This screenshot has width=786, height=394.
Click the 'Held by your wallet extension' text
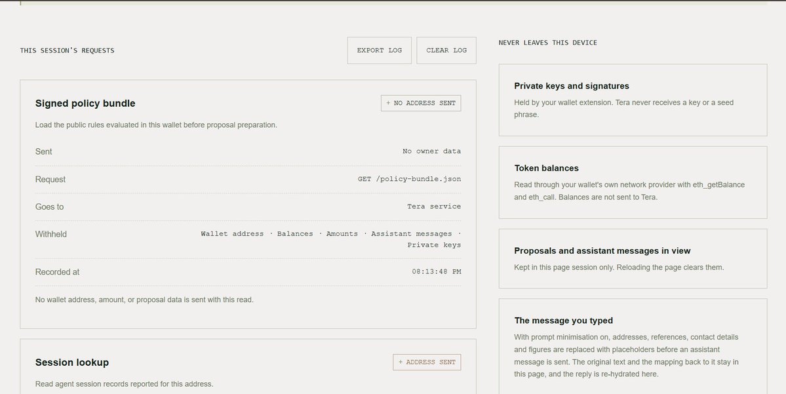(623, 109)
